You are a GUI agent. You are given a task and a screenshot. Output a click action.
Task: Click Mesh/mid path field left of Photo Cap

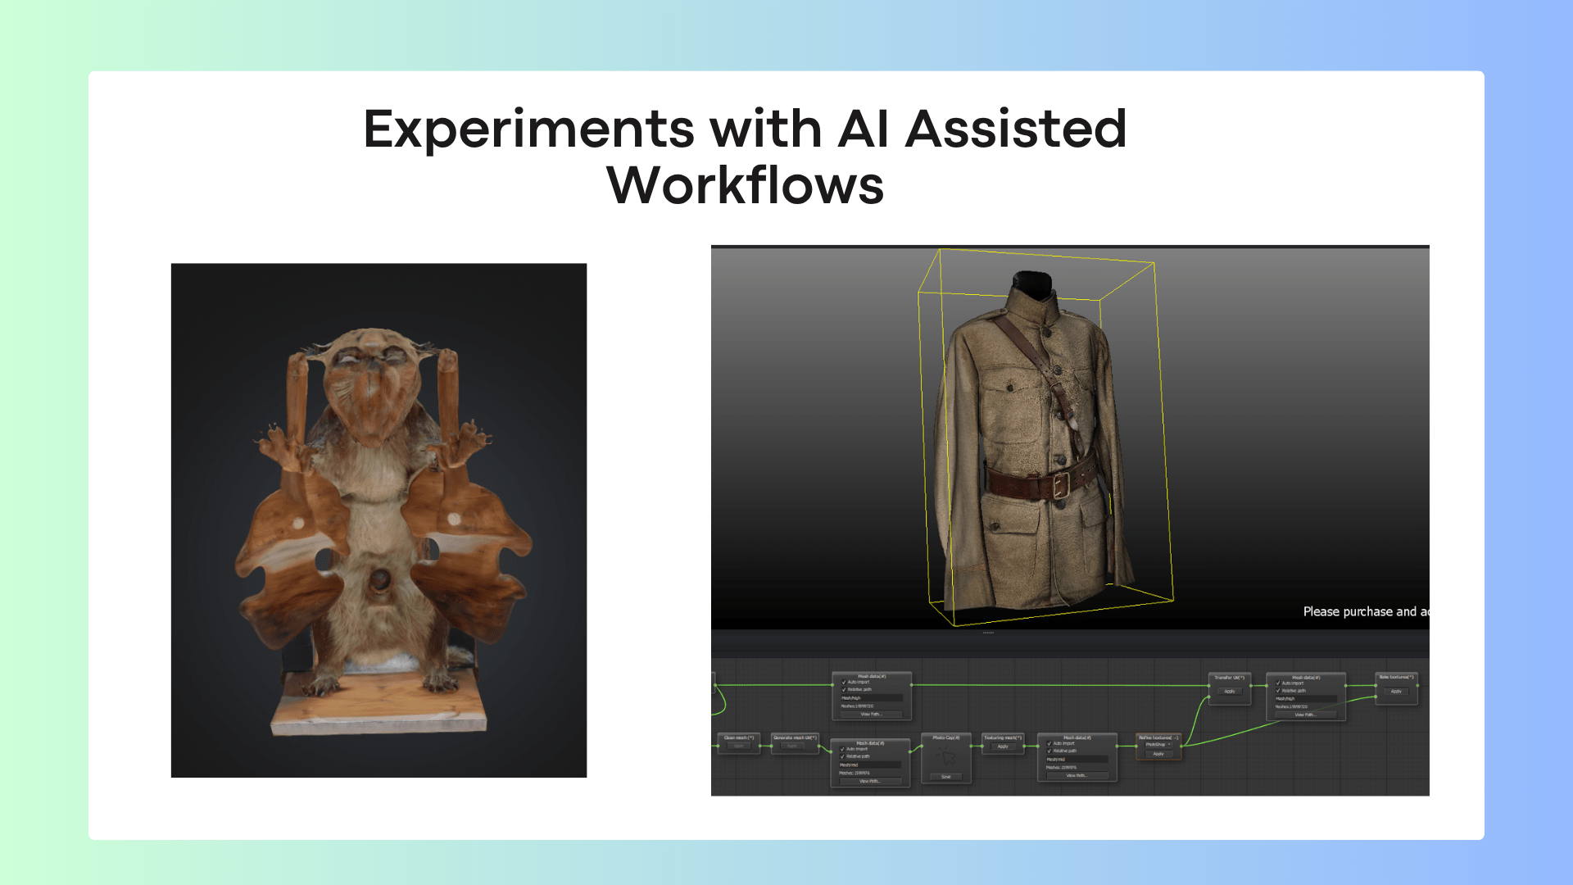point(870,765)
